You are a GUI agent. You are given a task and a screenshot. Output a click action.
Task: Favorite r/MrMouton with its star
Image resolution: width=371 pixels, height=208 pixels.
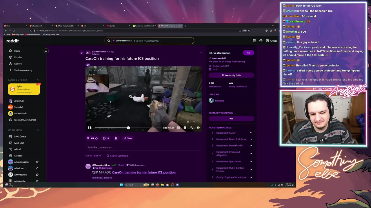pyautogui.click(x=37, y=174)
